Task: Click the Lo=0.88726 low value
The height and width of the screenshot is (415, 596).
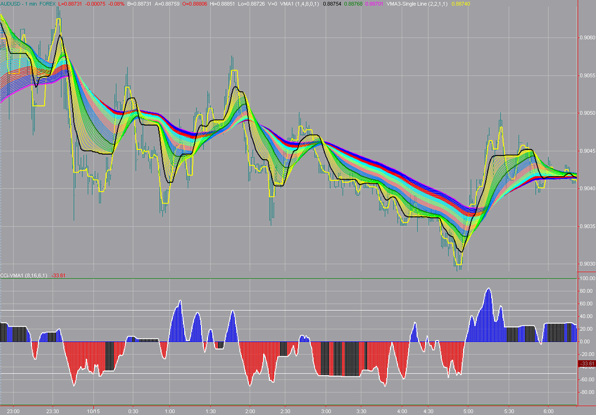Action: click(252, 4)
